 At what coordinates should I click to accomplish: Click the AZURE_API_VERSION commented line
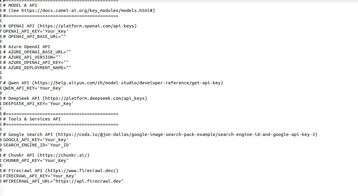32,57
